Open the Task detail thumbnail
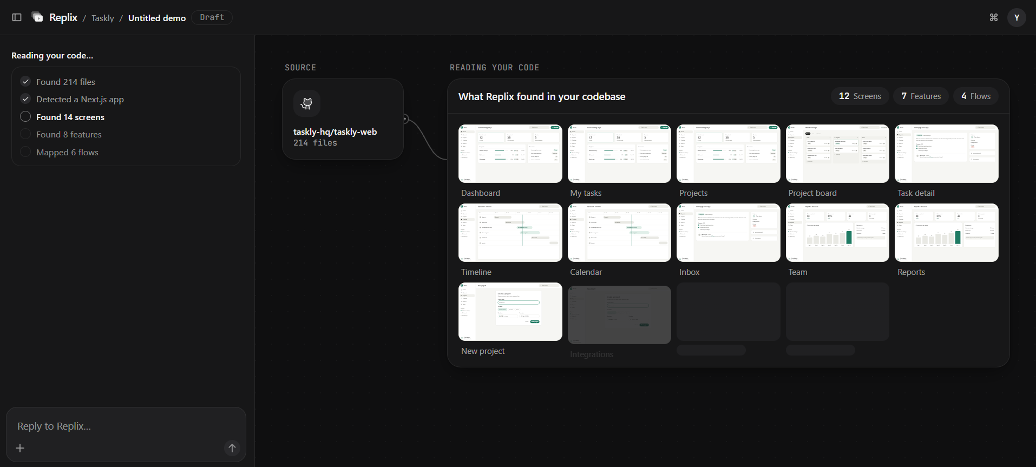Viewport: 1036px width, 467px height. point(947,154)
